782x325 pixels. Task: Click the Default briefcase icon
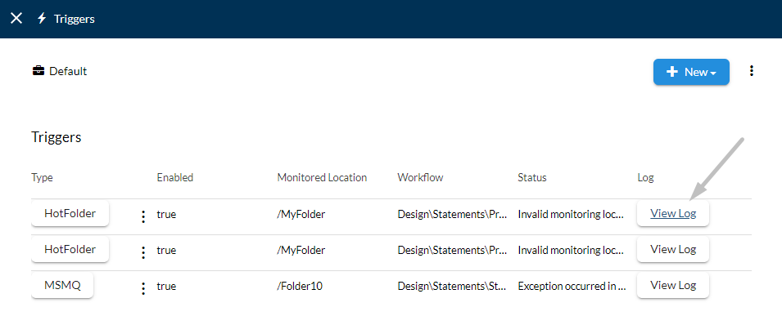tap(38, 71)
